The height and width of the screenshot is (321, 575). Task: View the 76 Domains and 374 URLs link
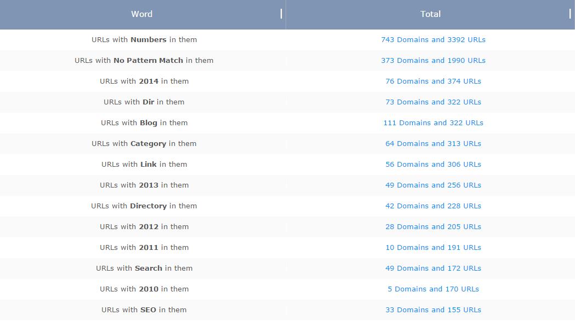tap(433, 81)
